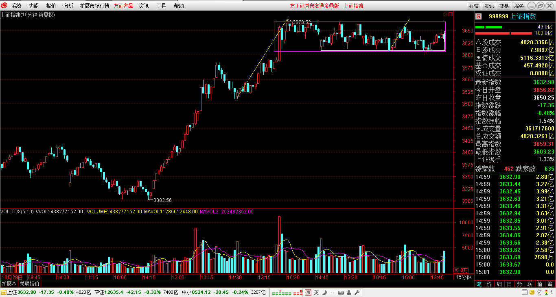This screenshot has height=297, width=556.
Task: Open the soft keyboard icon in IME bar
Action: (341, 293)
